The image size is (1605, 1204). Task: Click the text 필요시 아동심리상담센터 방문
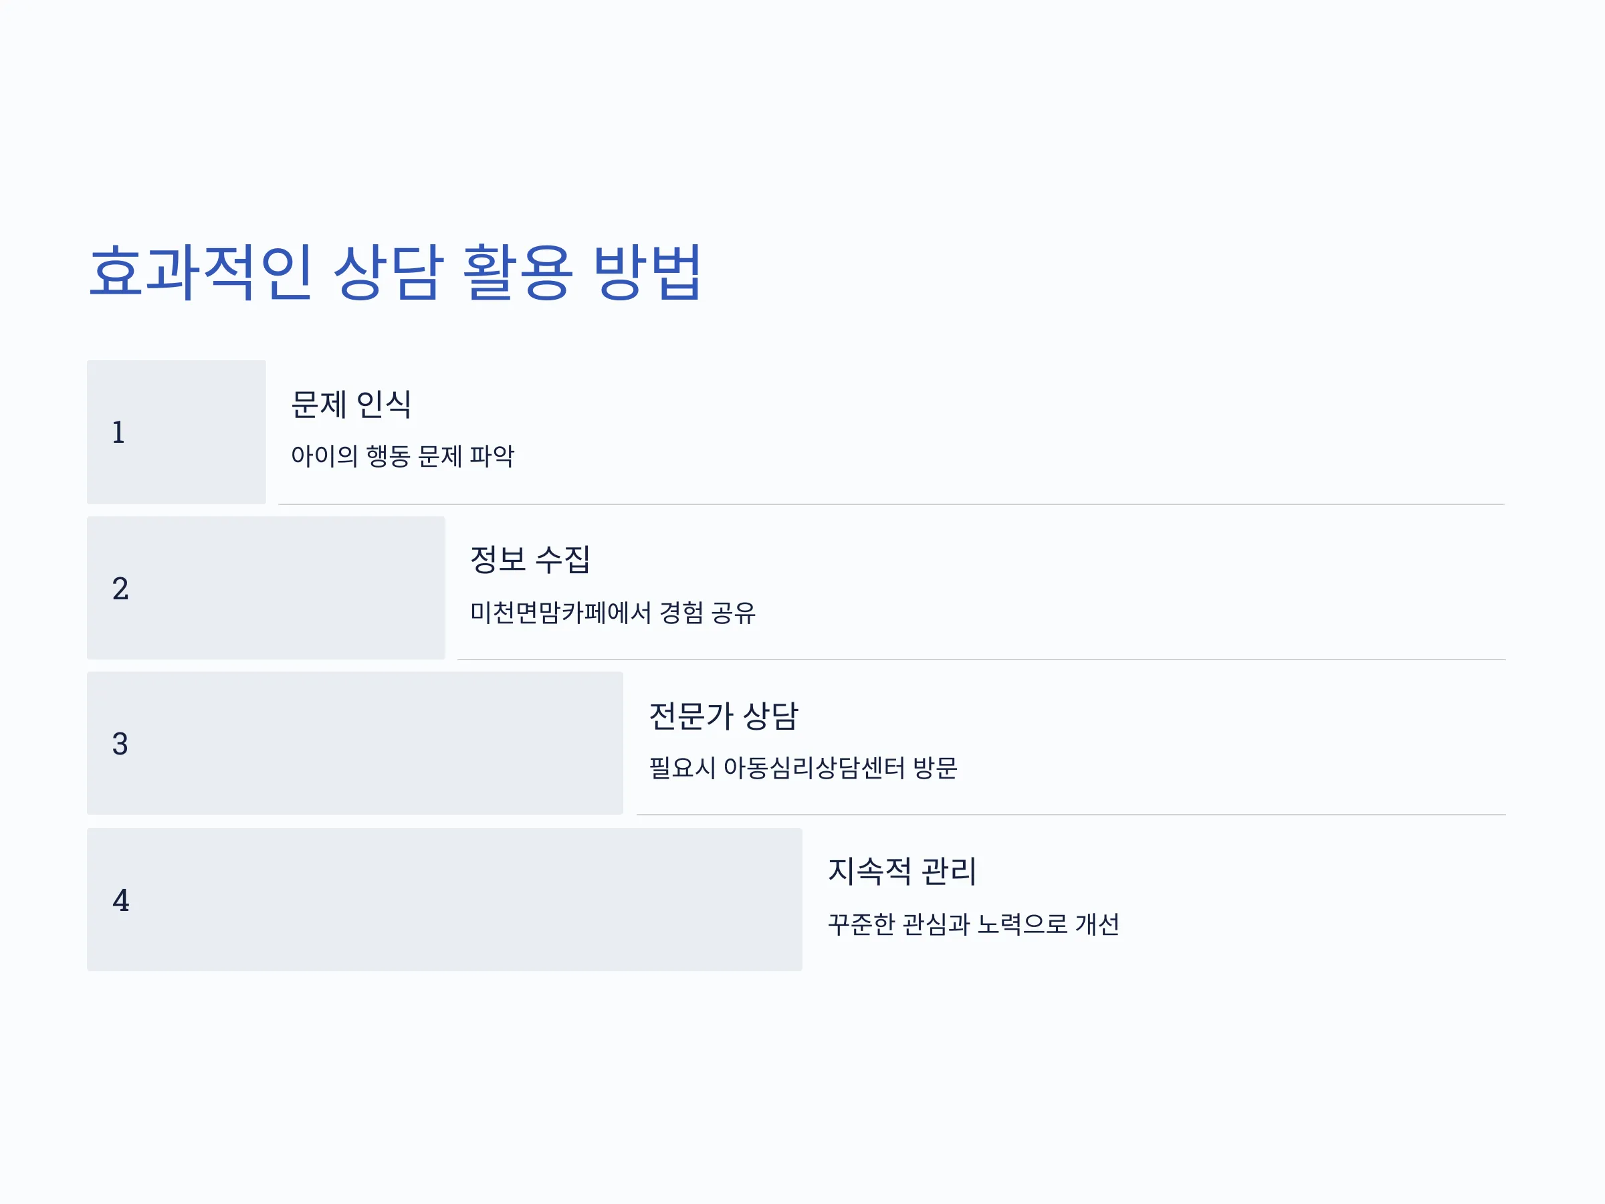coord(803,768)
